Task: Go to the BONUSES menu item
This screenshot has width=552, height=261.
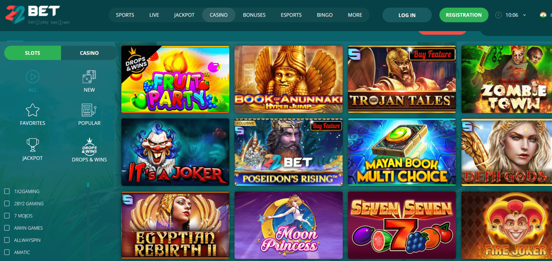Action: [x=254, y=15]
